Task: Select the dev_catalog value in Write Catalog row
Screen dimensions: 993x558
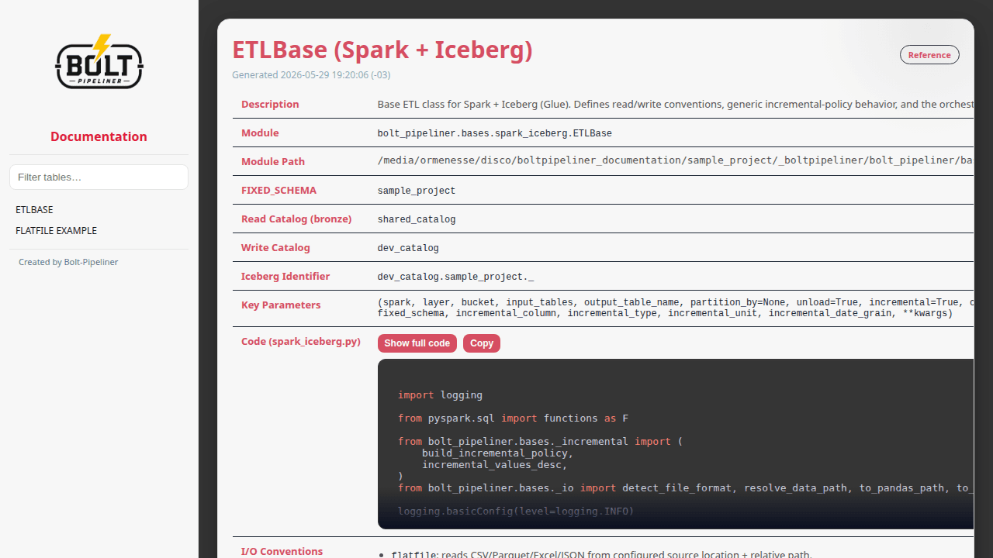Action: coord(408,248)
